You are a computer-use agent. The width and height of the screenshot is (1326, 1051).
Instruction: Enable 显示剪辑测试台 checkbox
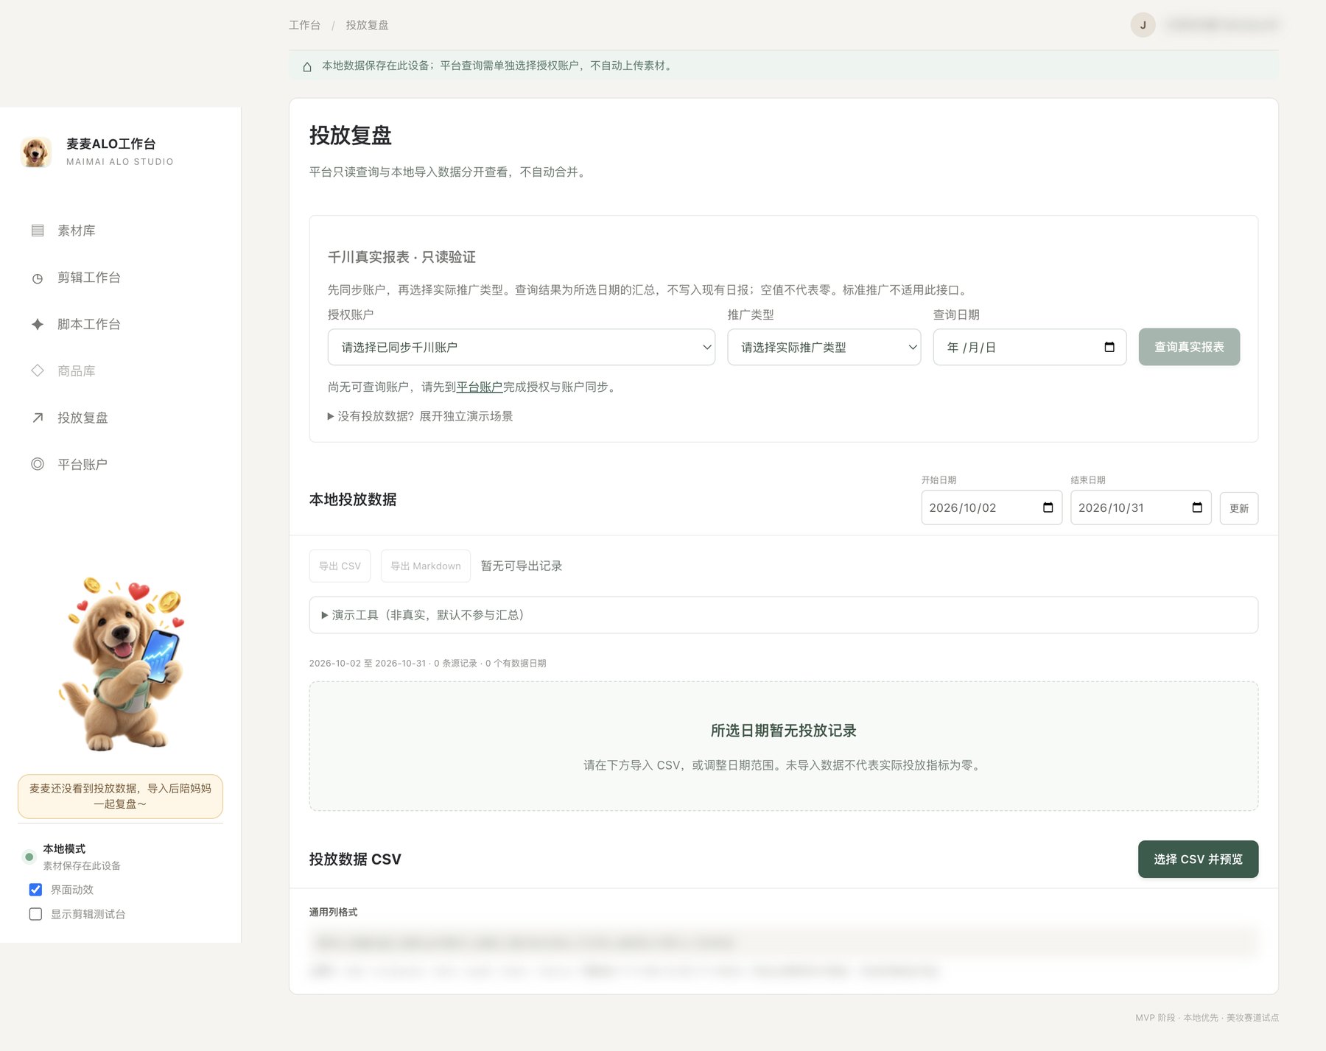coord(35,914)
